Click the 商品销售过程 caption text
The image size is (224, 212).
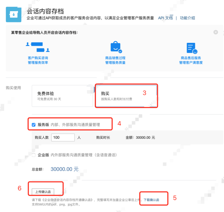(115, 58)
